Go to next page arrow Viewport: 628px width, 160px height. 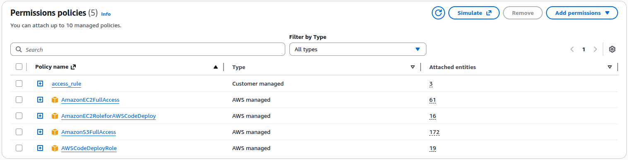click(x=595, y=49)
